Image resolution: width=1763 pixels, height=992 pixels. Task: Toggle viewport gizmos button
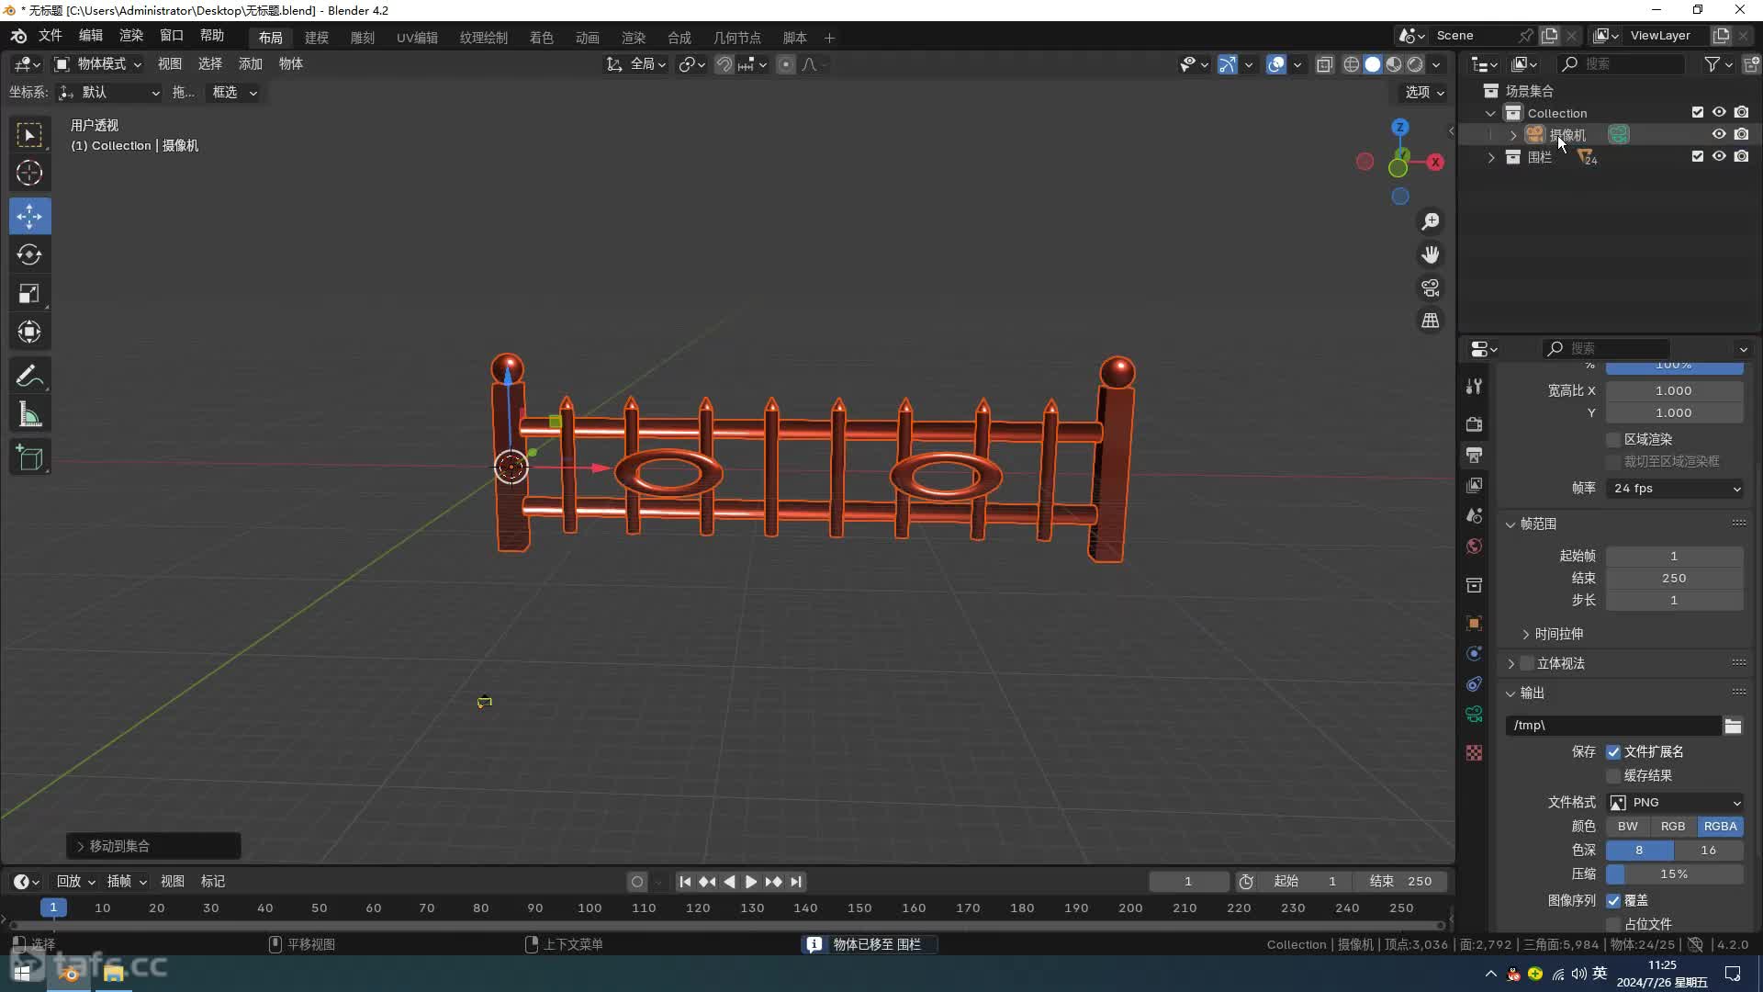click(x=1228, y=64)
